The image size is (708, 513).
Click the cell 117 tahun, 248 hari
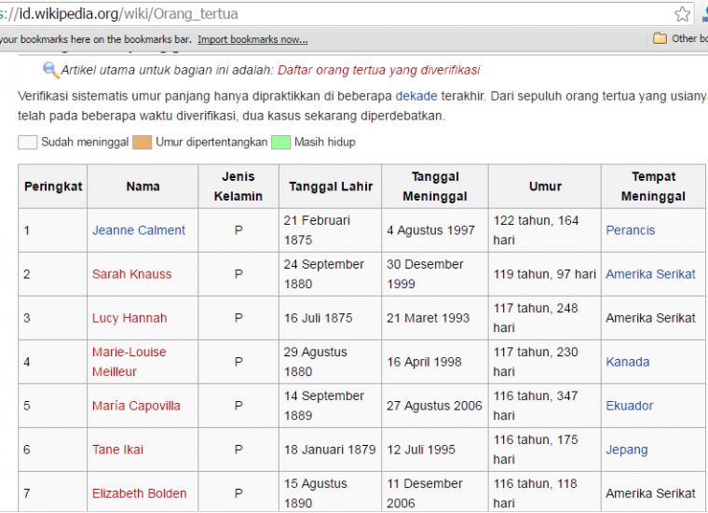click(545, 318)
